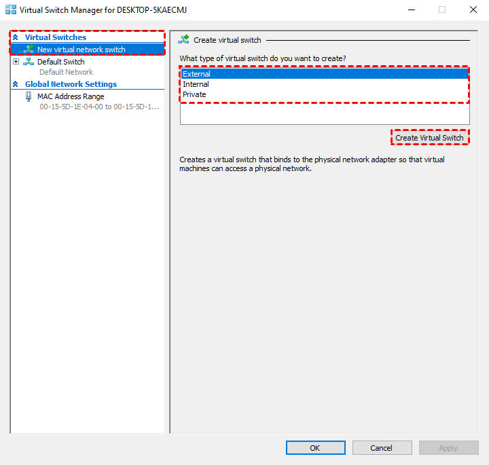Screen dimensions: 489x465
Task: Select MAC Address Range label in tree
Action: tap(71, 96)
